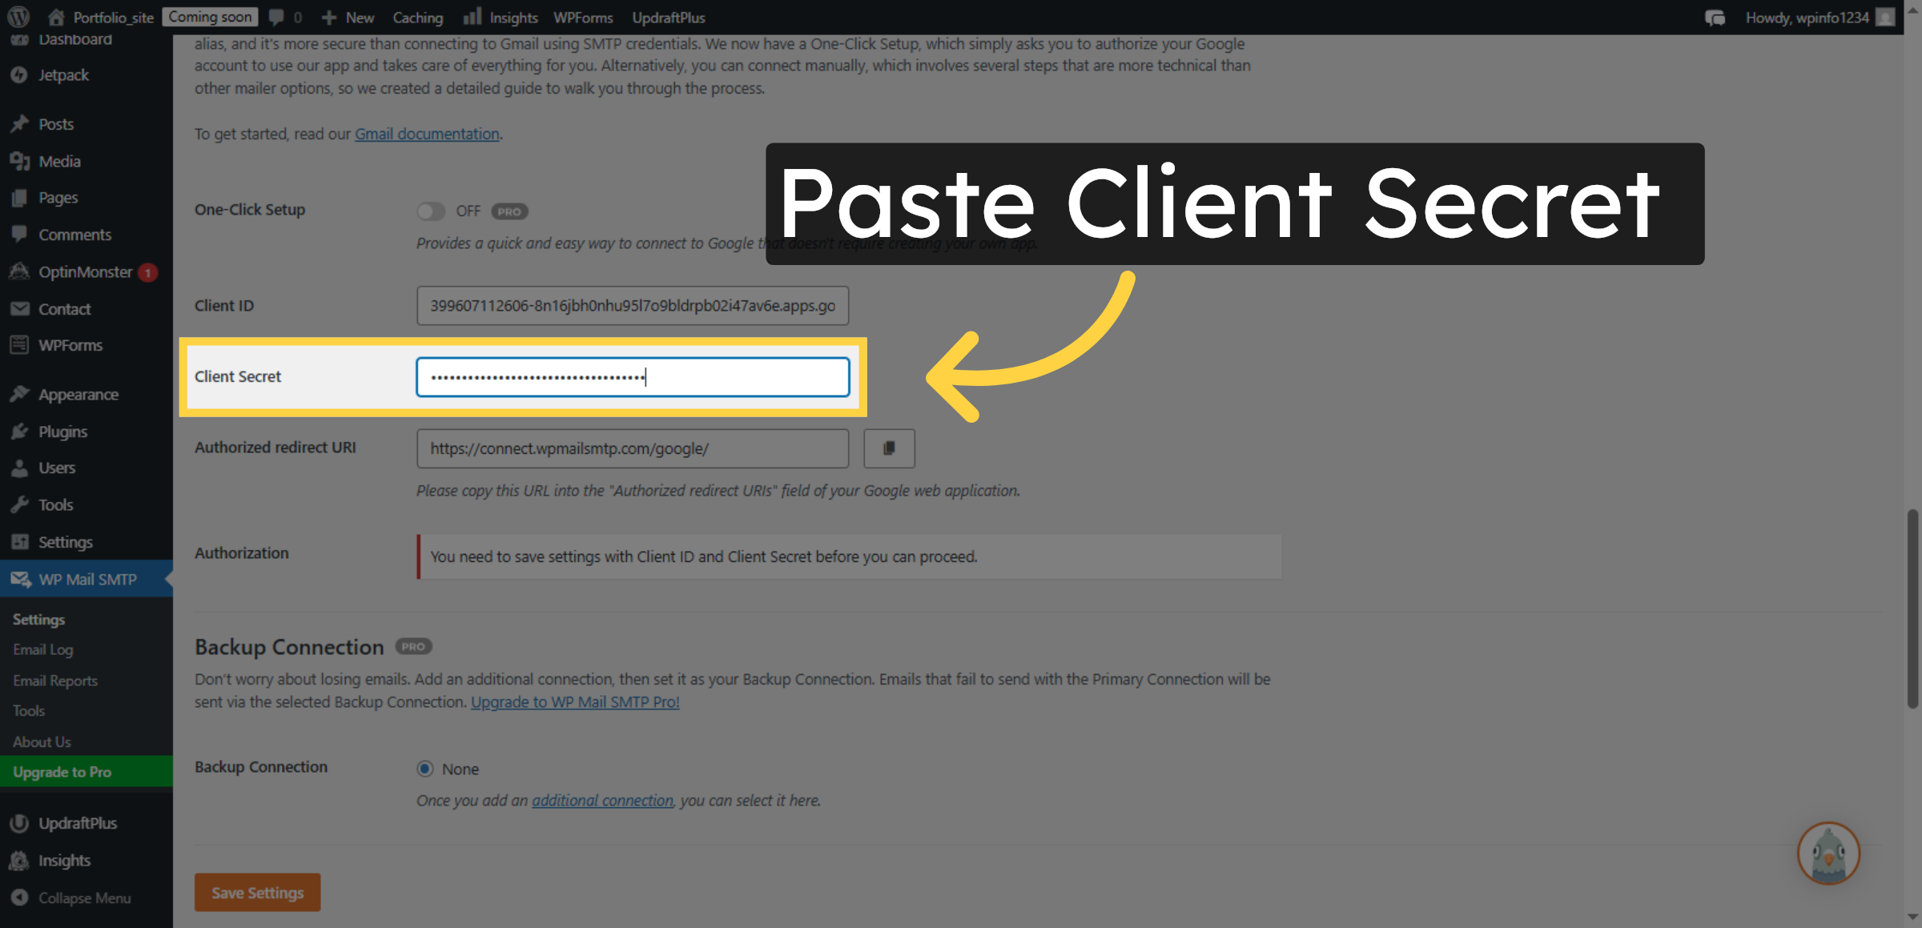
Task: Click inside the Client Secret field
Action: click(x=633, y=376)
